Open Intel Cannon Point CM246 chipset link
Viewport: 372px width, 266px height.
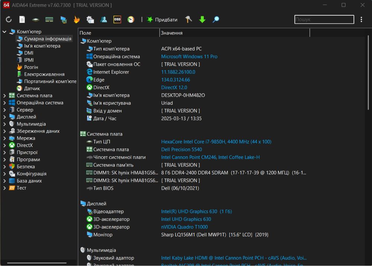(211, 157)
